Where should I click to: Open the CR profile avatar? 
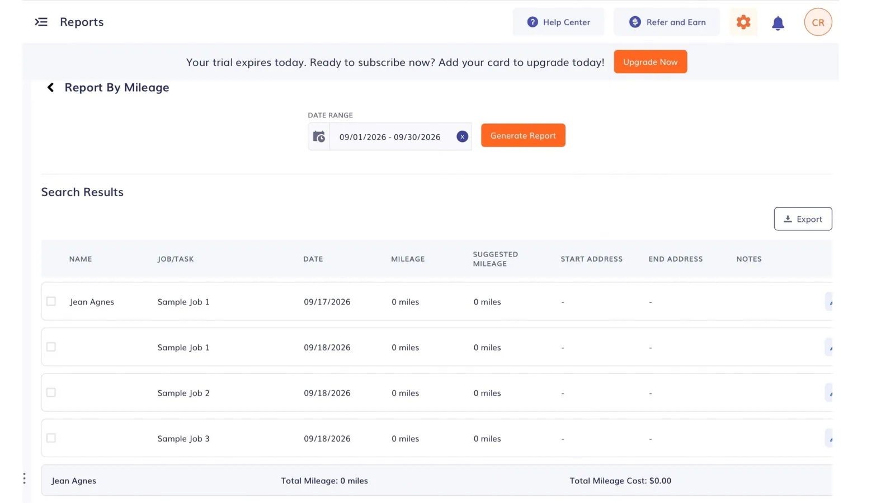[818, 22]
